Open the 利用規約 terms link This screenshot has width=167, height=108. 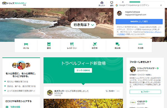122,34
